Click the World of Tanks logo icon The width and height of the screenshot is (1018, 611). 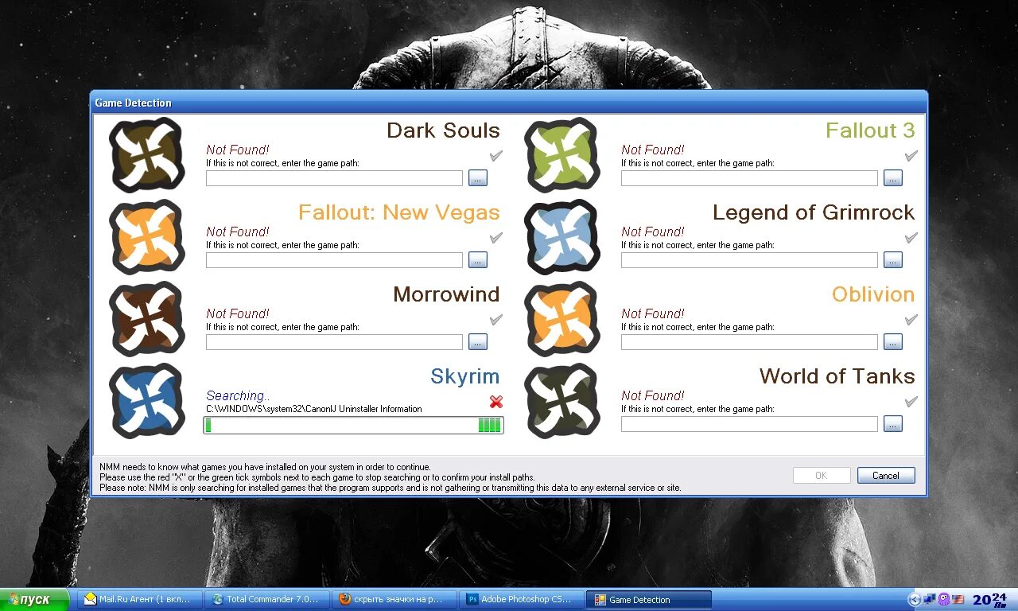point(562,401)
